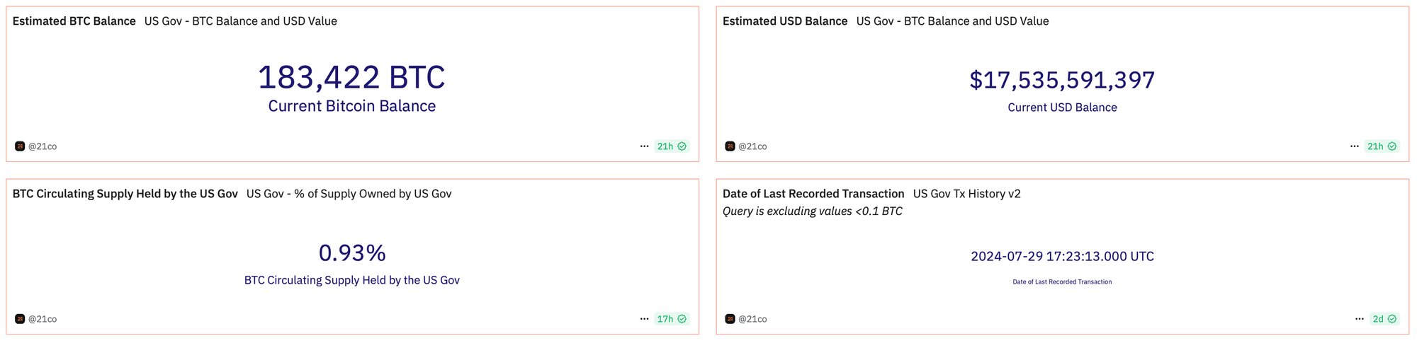Click the 183,422 BTC counter value

(351, 77)
